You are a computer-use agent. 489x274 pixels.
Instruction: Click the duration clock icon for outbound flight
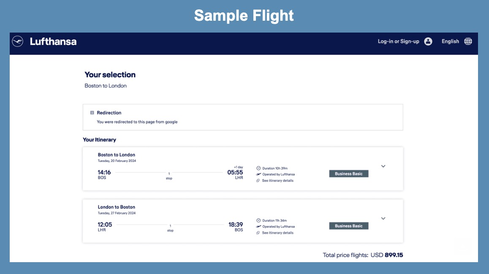[258, 167]
